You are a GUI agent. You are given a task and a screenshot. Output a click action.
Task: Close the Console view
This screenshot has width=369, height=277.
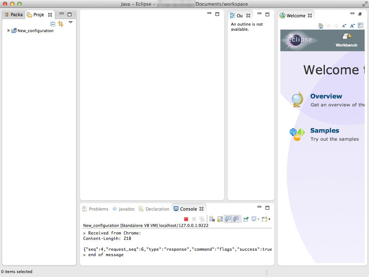[x=201, y=209]
